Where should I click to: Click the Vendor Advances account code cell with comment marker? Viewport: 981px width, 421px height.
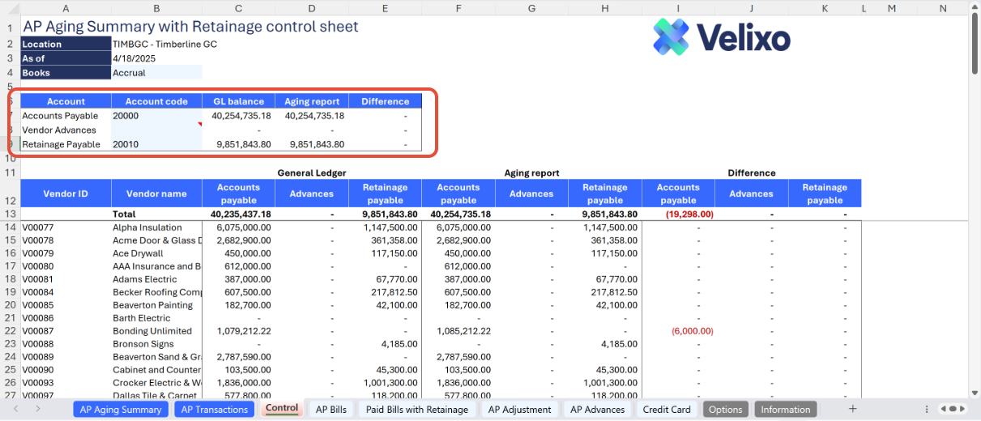pyautogui.click(x=156, y=130)
